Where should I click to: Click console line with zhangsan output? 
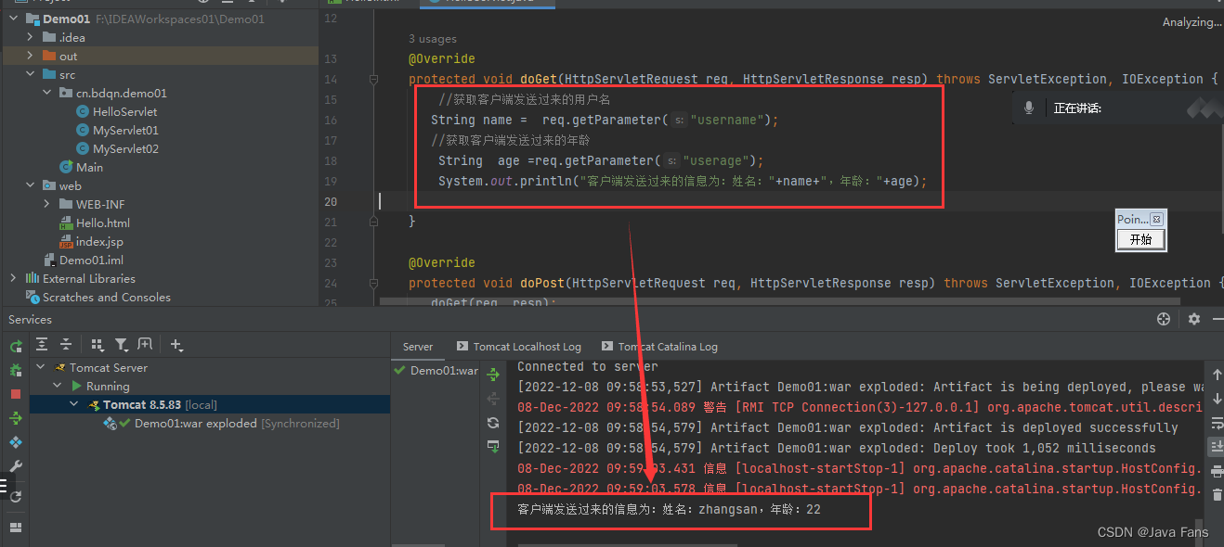click(669, 510)
